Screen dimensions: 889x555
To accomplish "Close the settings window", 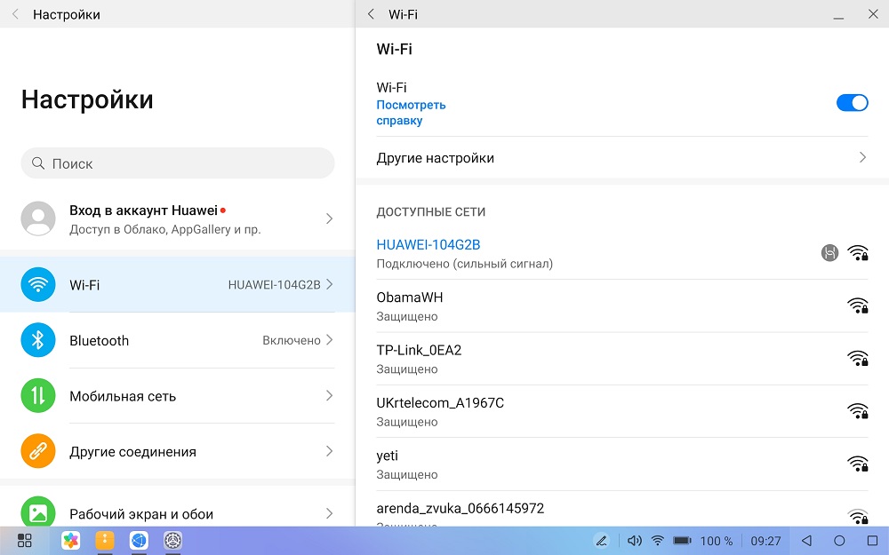I will (873, 14).
